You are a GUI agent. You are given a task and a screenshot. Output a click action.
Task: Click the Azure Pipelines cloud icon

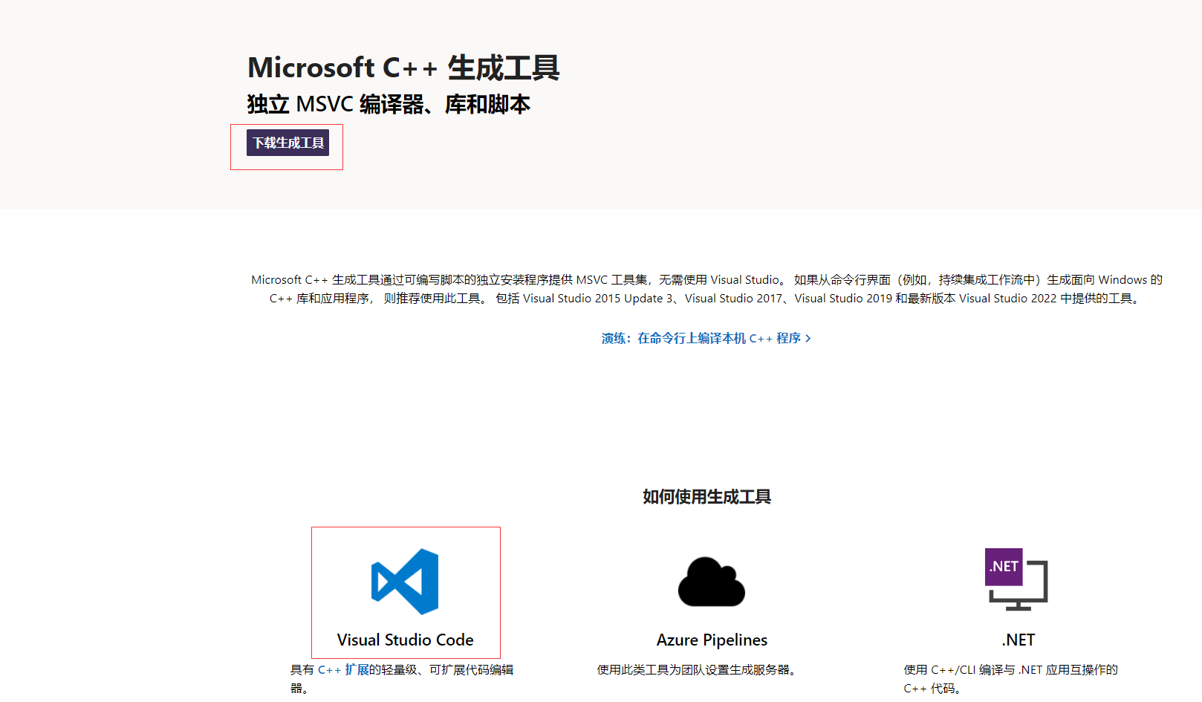712,582
